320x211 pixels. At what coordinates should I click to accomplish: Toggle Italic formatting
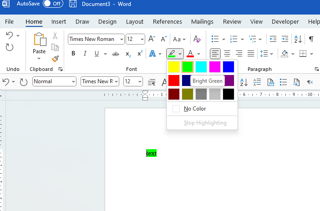click(85, 54)
